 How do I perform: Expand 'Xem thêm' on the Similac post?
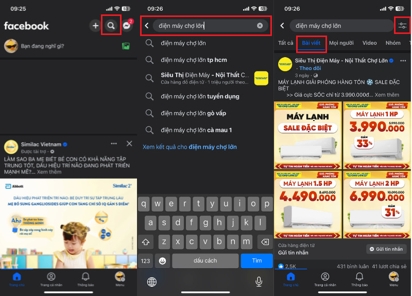coord(49,172)
